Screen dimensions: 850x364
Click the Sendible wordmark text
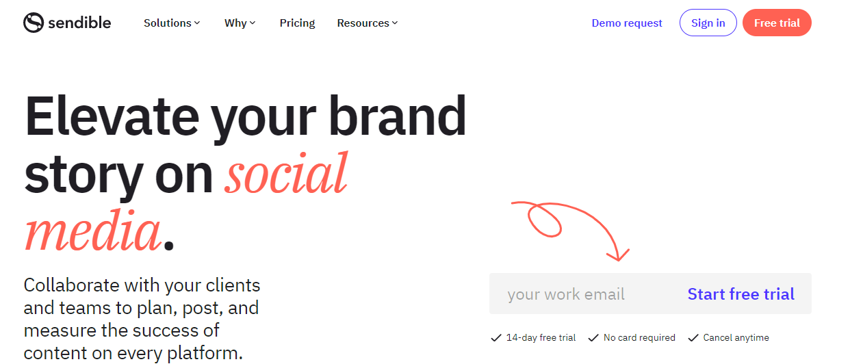79,23
